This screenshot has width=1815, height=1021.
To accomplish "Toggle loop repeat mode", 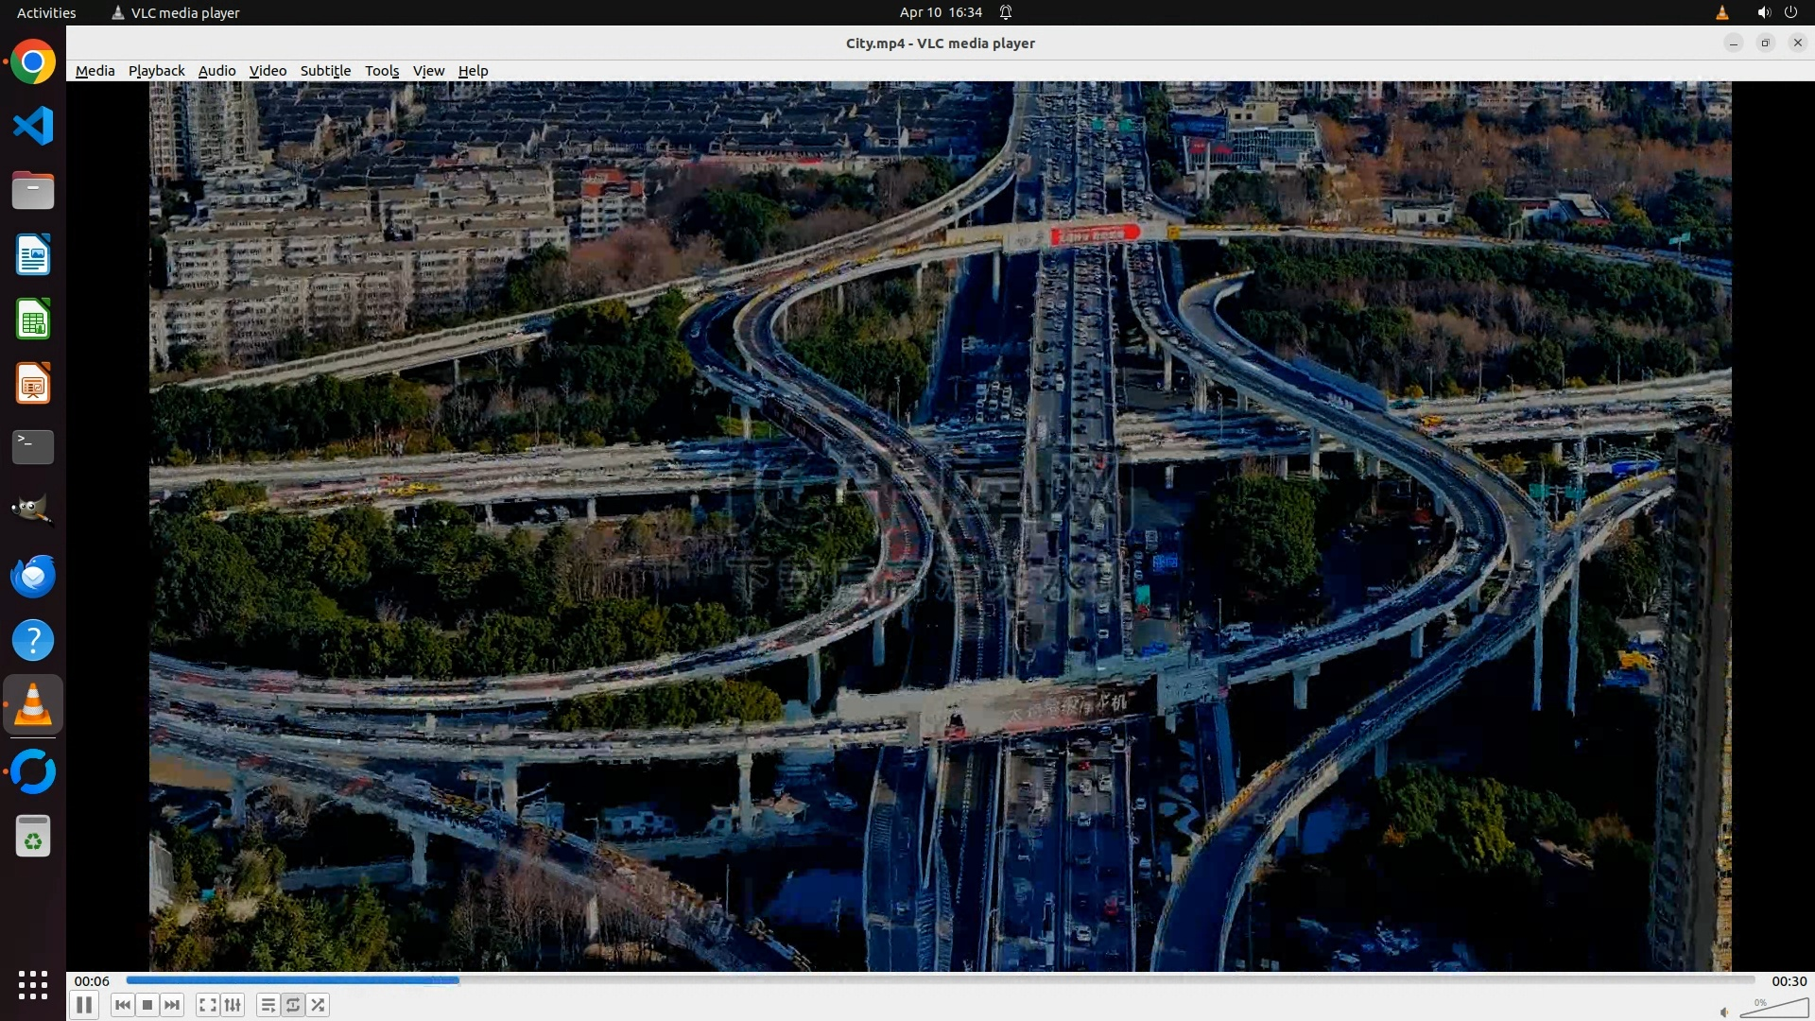I will pos(293,1005).
